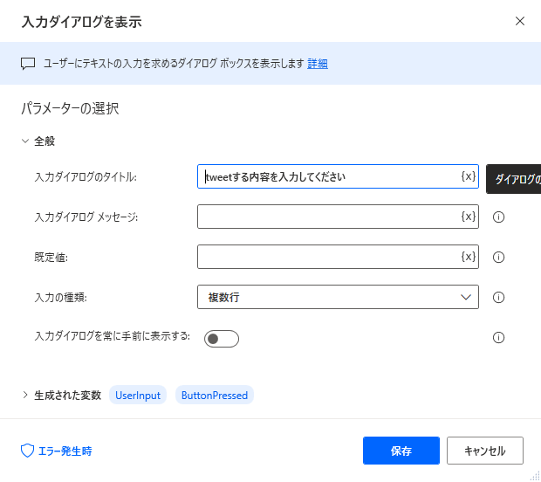The width and height of the screenshot is (541, 482).
Task: Toggle 入力ダイアログを常に手前に表示する switch
Action: point(221,339)
